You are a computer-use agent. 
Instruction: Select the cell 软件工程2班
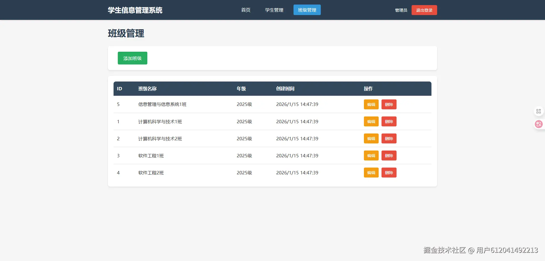click(x=151, y=173)
